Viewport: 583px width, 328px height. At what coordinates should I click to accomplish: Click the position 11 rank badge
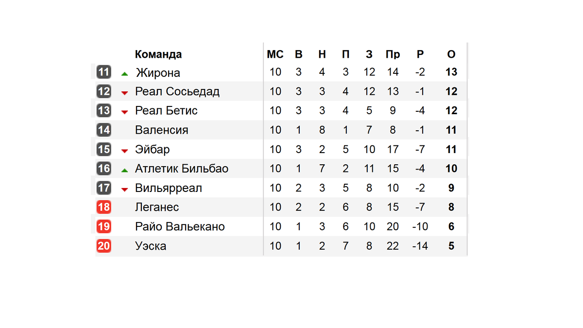[103, 72]
